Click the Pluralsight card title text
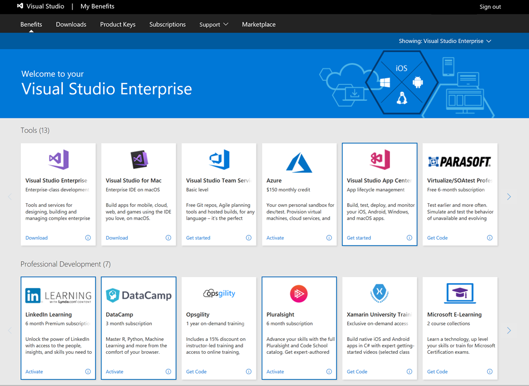 (281, 315)
